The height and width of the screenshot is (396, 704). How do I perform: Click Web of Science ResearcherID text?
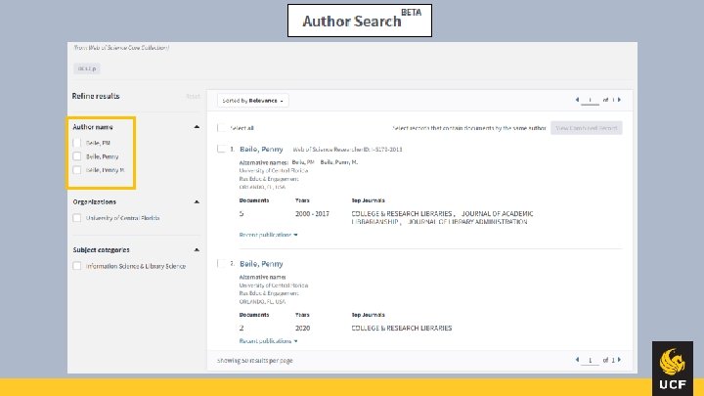347,150
